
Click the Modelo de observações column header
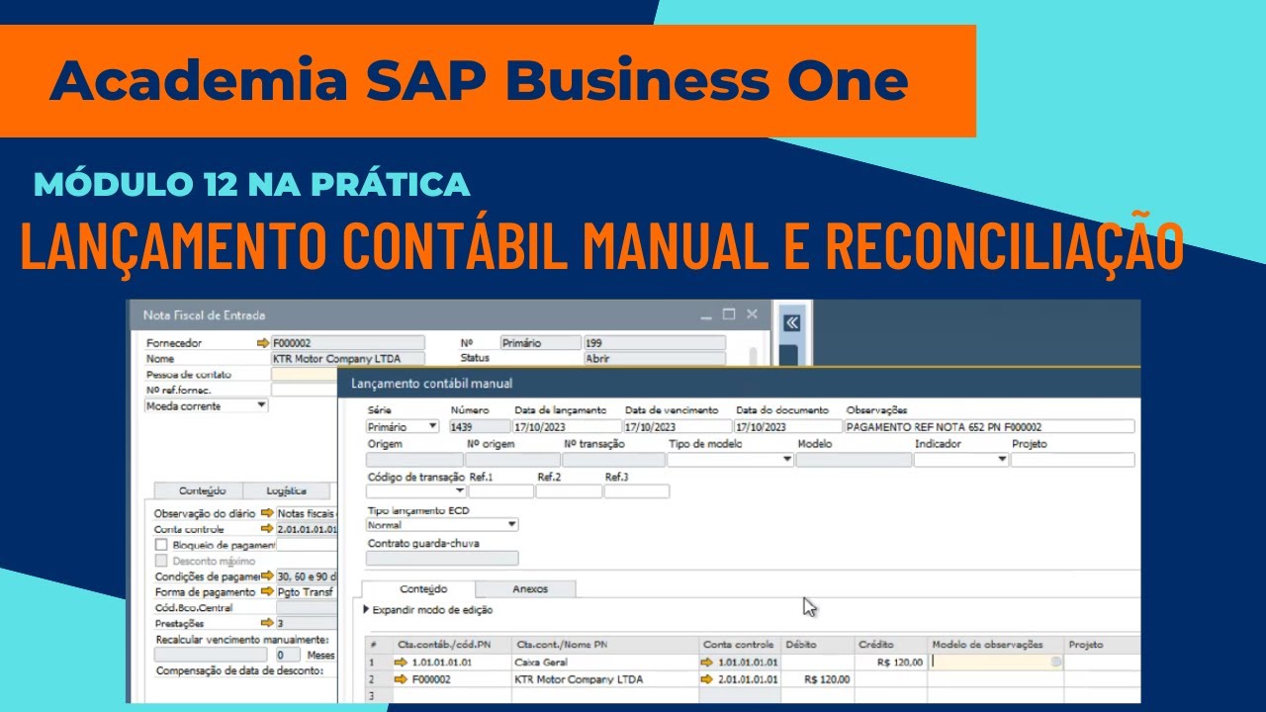997,645
